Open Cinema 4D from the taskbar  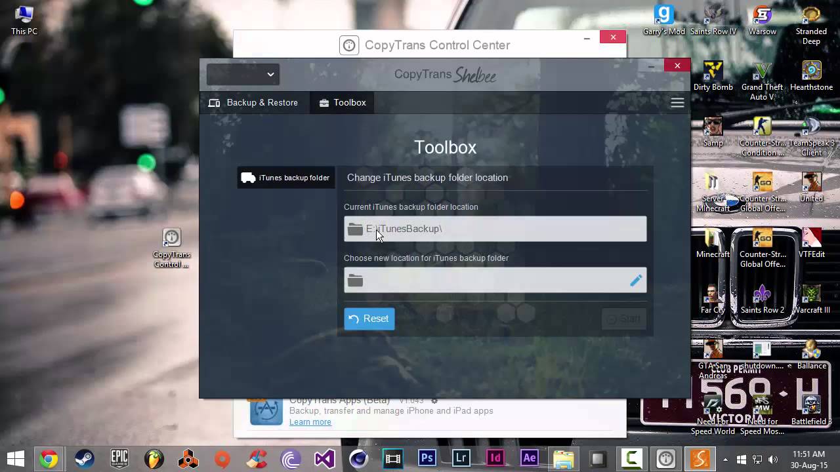click(x=358, y=459)
